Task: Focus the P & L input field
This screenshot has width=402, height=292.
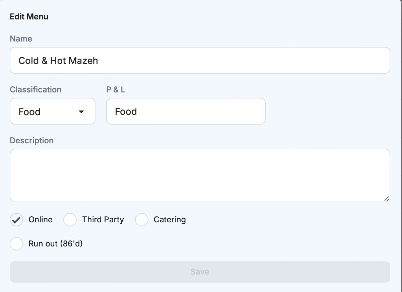Action: pyautogui.click(x=186, y=112)
